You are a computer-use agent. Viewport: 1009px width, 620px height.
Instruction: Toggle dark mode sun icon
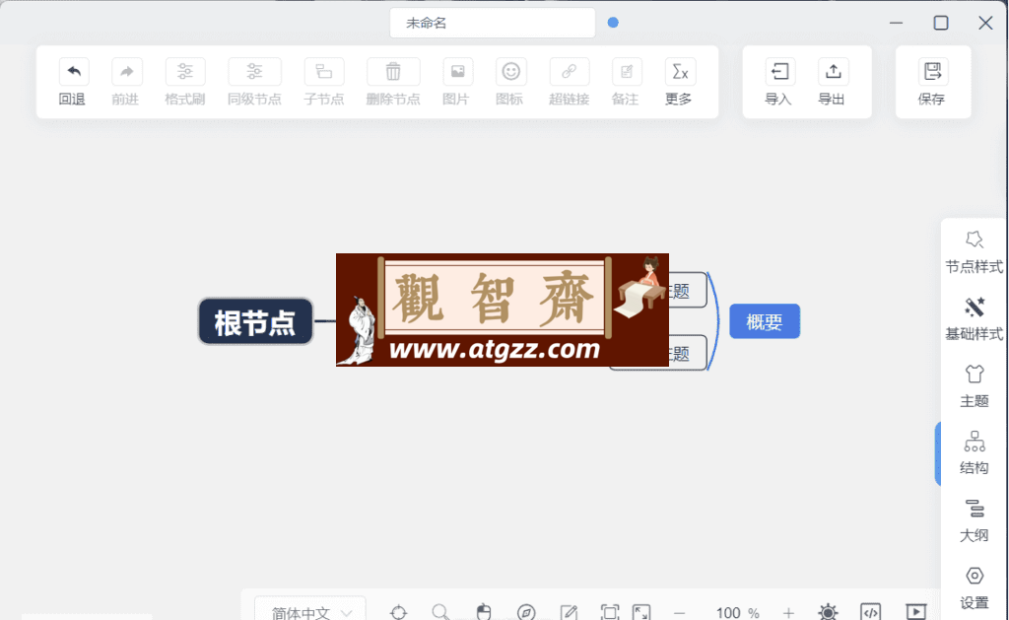tap(828, 612)
